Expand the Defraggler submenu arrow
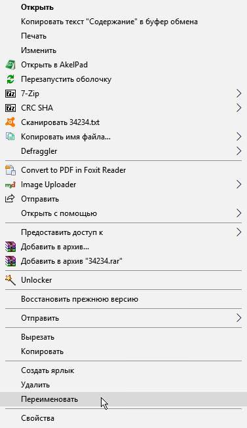Viewport: 247px width, 428px height. pos(238,151)
